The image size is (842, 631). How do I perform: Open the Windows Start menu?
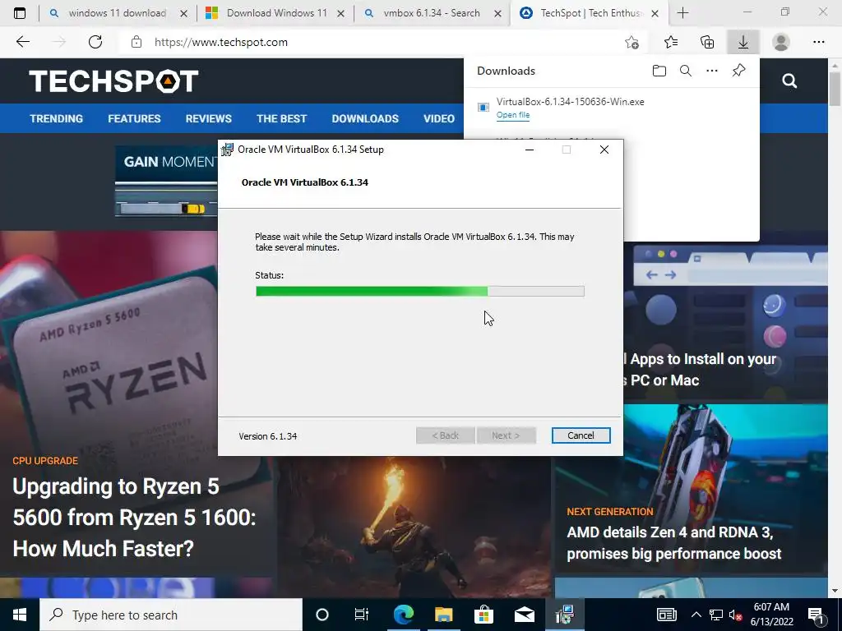[x=20, y=615]
